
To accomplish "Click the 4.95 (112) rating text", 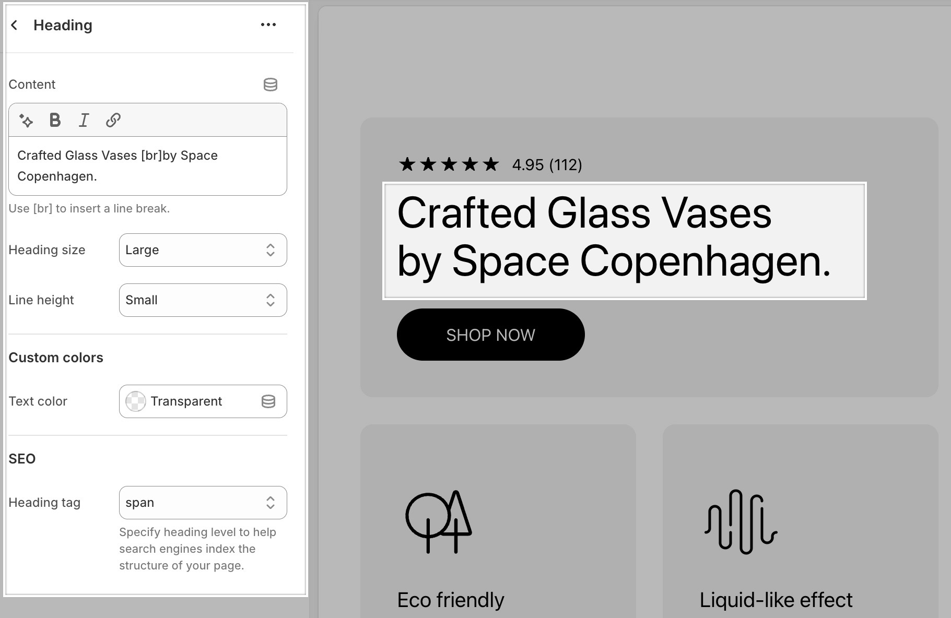I will (x=547, y=165).
